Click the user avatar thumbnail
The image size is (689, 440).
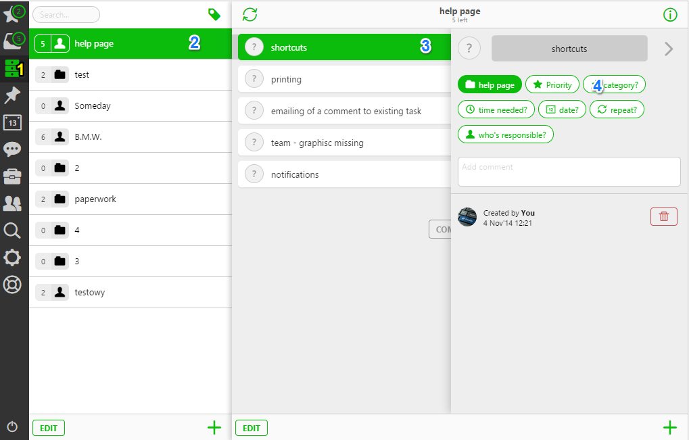point(467,217)
